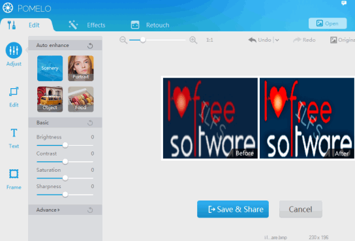The image size is (355, 241).
Task: Reset Advance adjustments
Action: point(90,210)
